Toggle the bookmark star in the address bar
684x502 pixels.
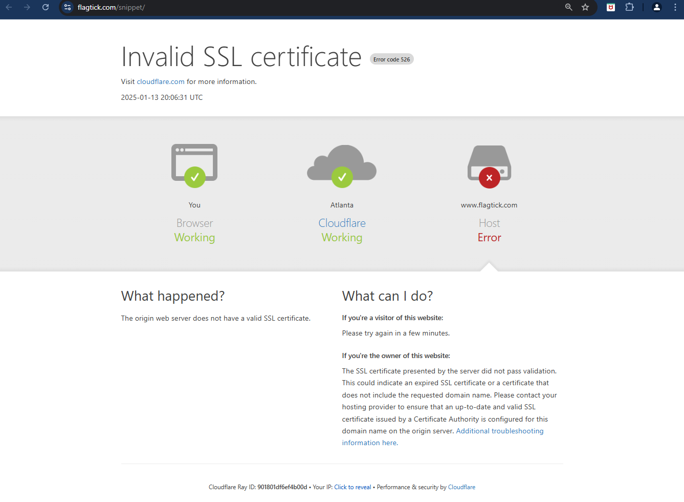coord(586,7)
